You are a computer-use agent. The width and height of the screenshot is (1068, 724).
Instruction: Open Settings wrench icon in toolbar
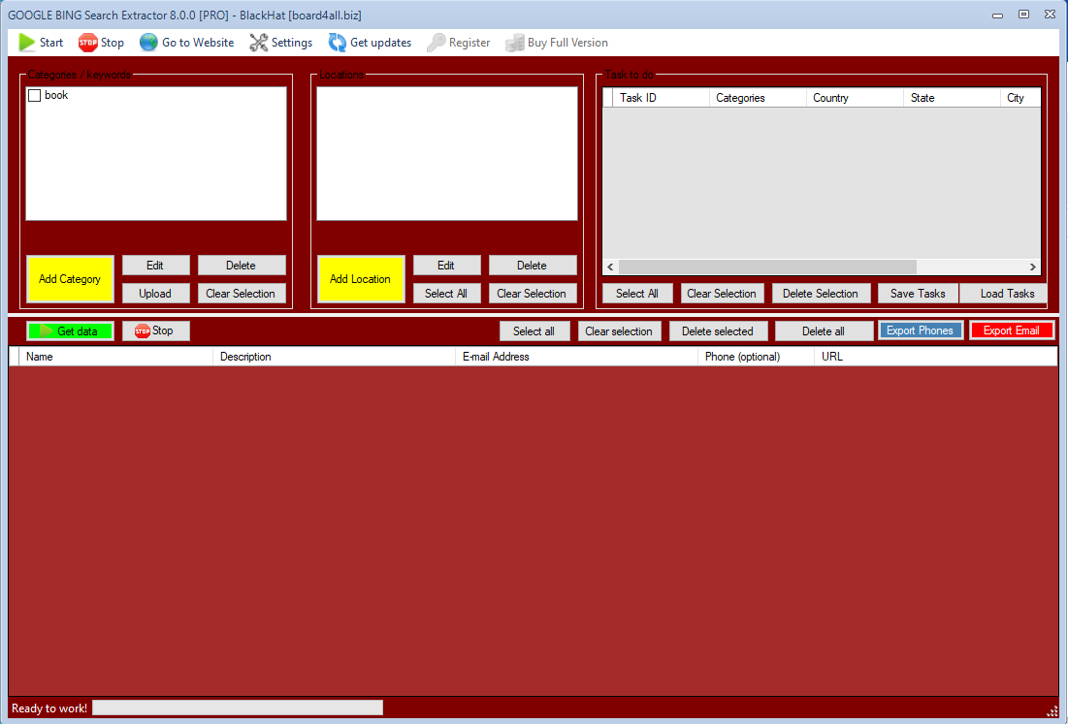point(258,43)
